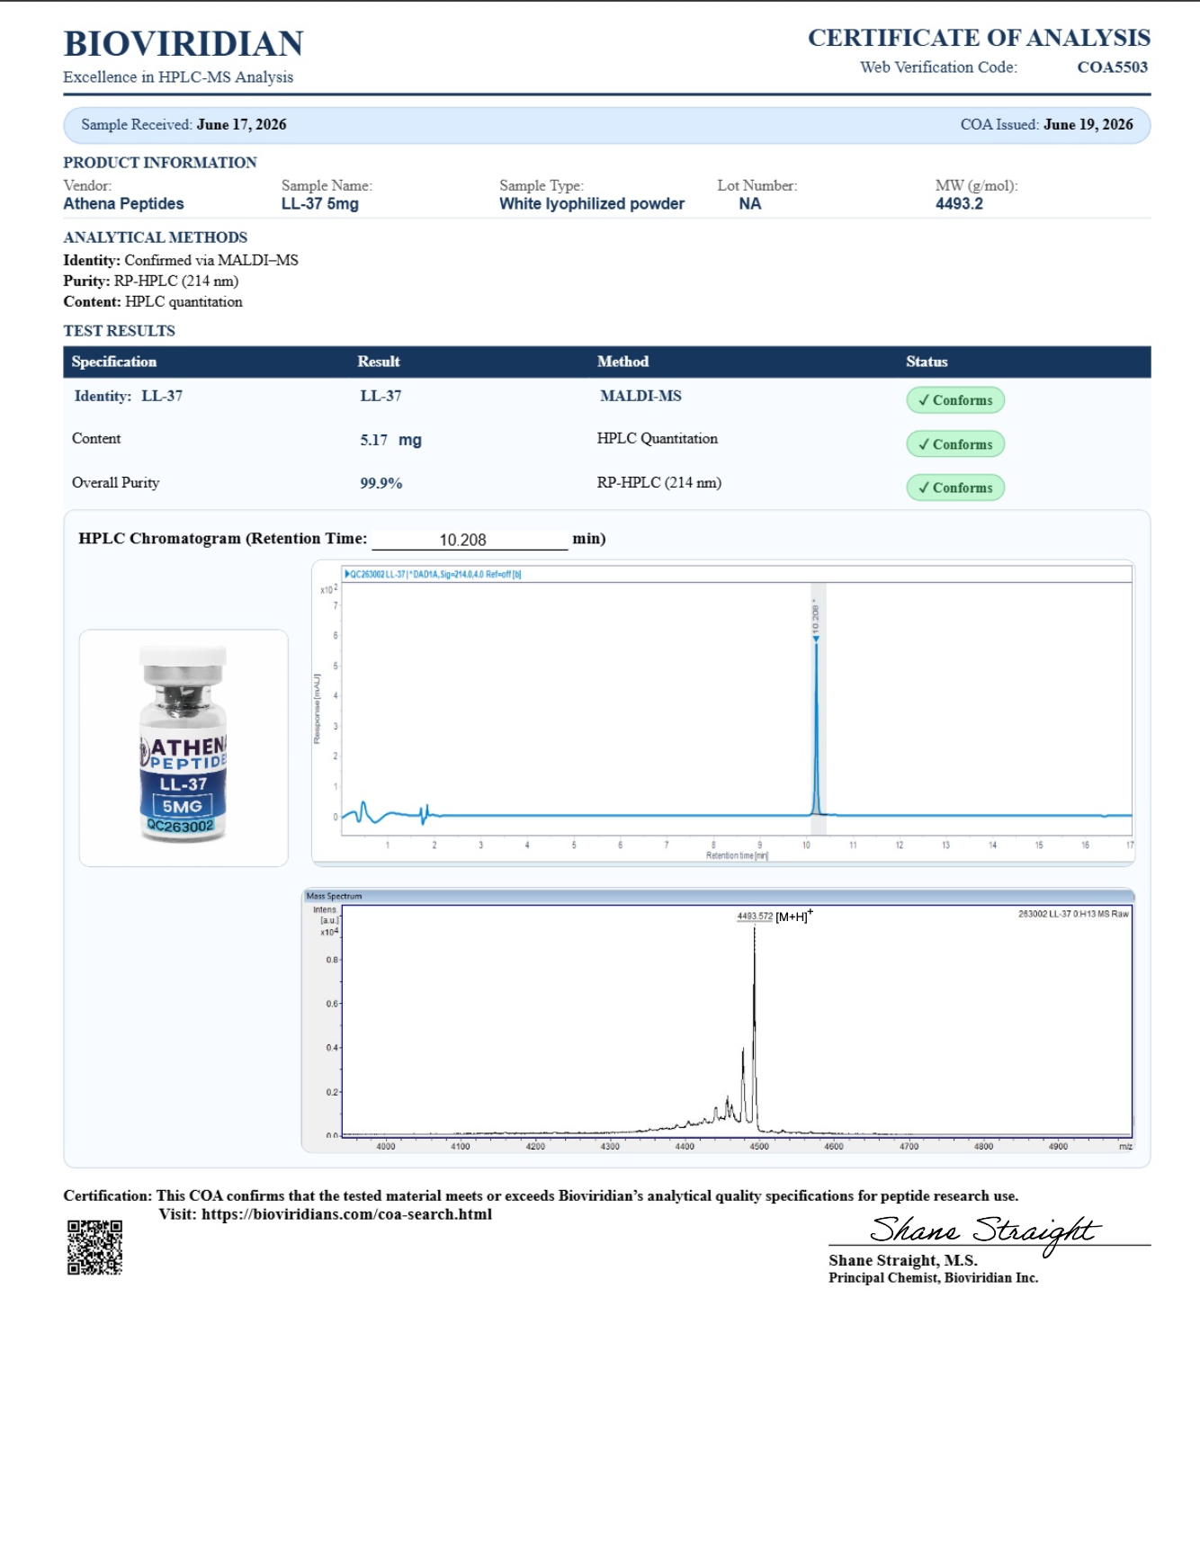Image resolution: width=1200 pixels, height=1557 pixels.
Task: Click the PRODUCT INFORMATION section heading
Action: (x=160, y=163)
